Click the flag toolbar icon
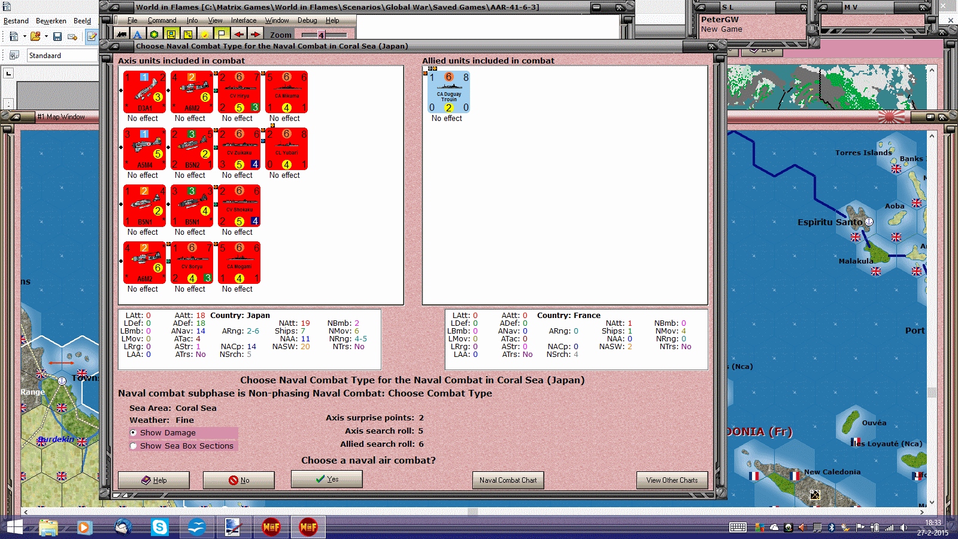The width and height of the screenshot is (958, 539). [x=222, y=34]
